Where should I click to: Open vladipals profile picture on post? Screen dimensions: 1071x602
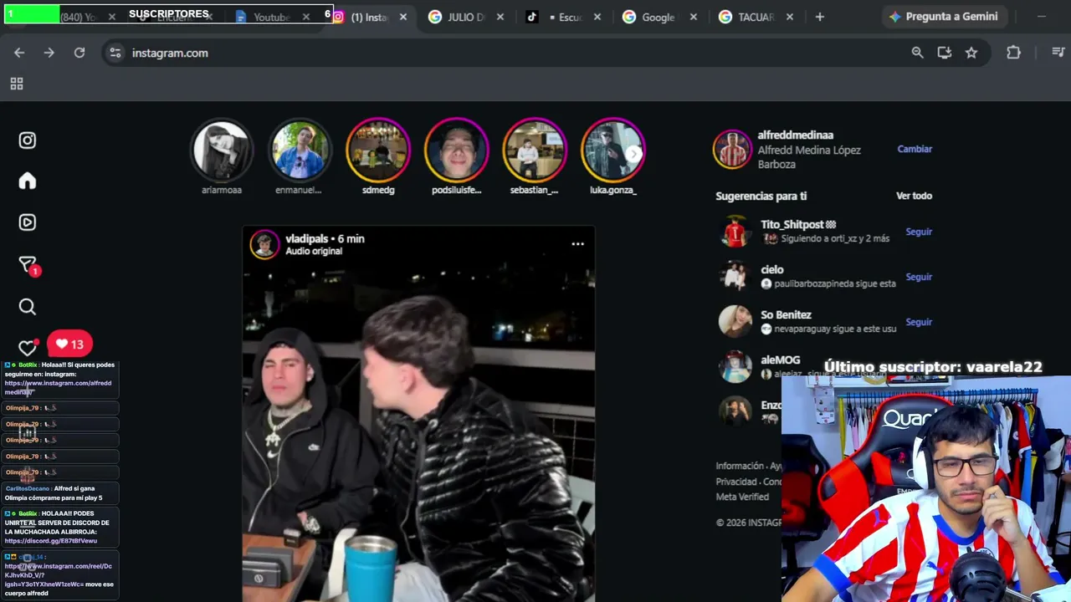(264, 244)
